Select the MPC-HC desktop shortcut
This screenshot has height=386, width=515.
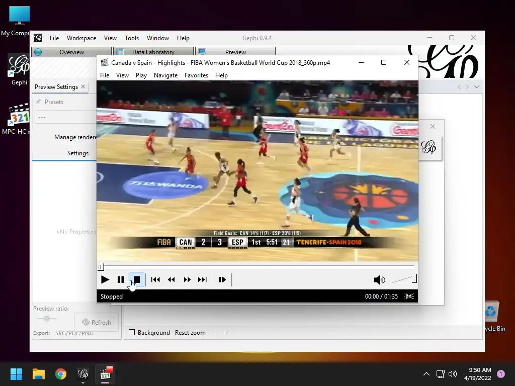click(16, 119)
